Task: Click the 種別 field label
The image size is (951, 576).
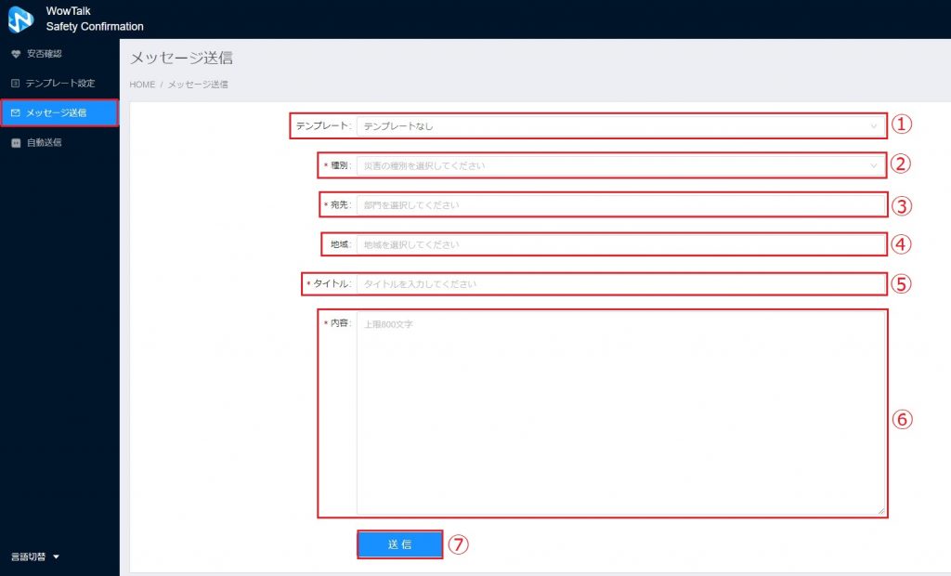Action: (340, 165)
